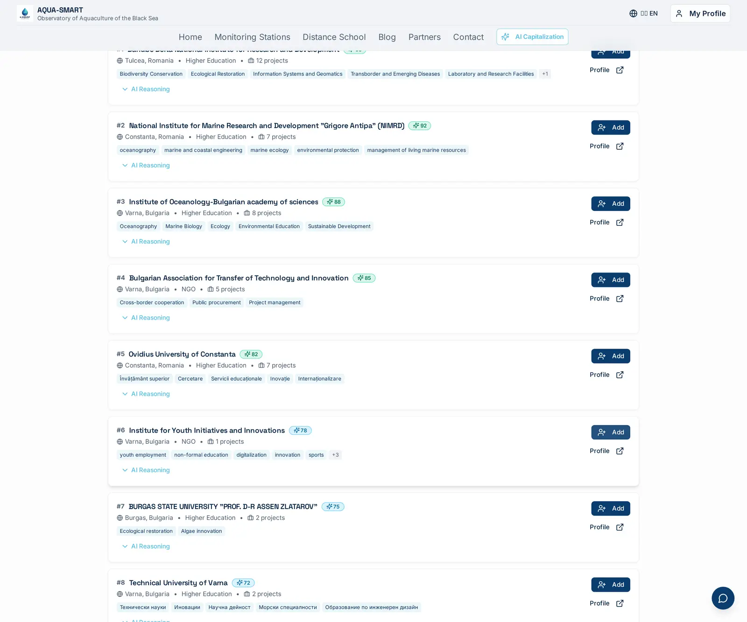Open external profile icon for Technical University Varna
Image resolution: width=747 pixels, height=622 pixels.
(620, 603)
